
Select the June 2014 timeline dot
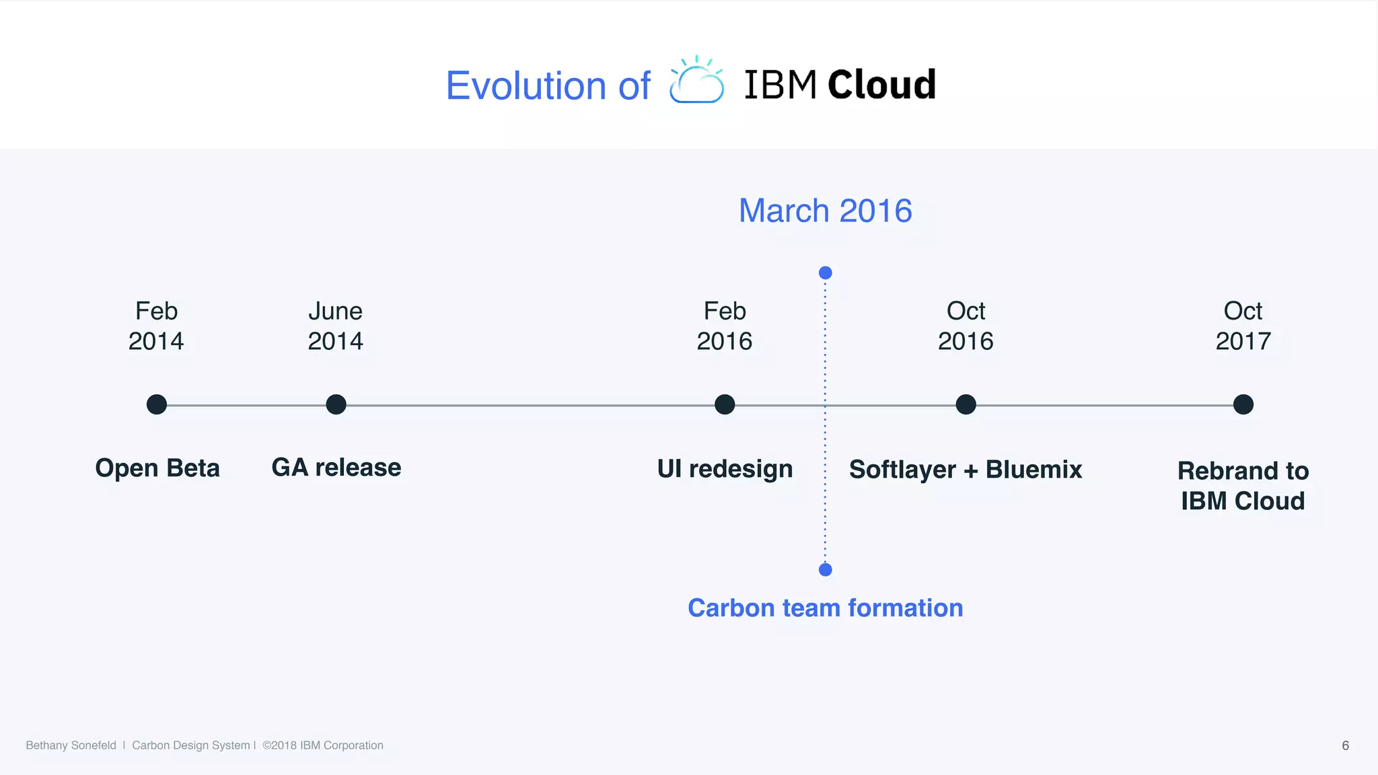[x=336, y=404]
